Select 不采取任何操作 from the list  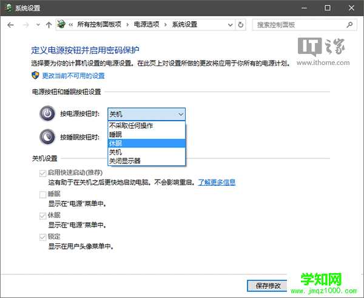click(x=146, y=126)
